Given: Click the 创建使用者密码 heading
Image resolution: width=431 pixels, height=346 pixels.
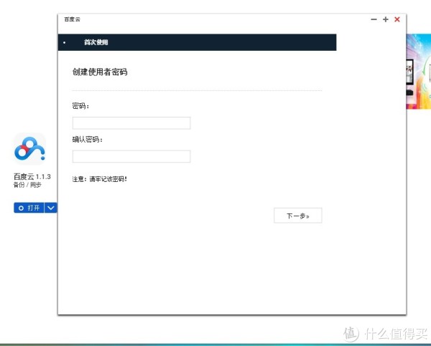Looking at the screenshot, I should [x=100, y=72].
